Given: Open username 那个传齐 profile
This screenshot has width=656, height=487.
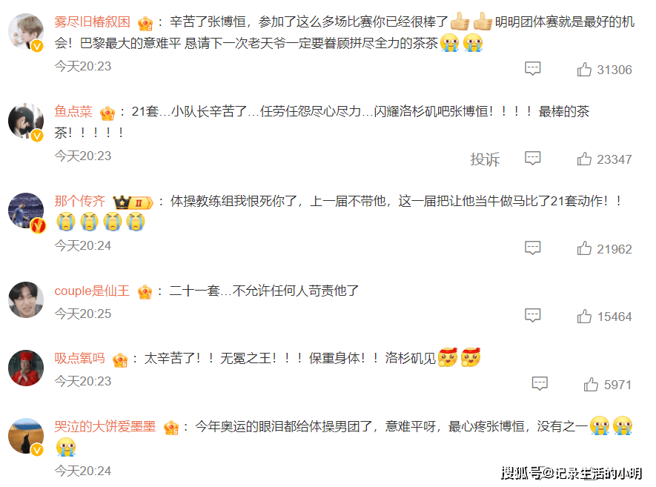Looking at the screenshot, I should [79, 201].
